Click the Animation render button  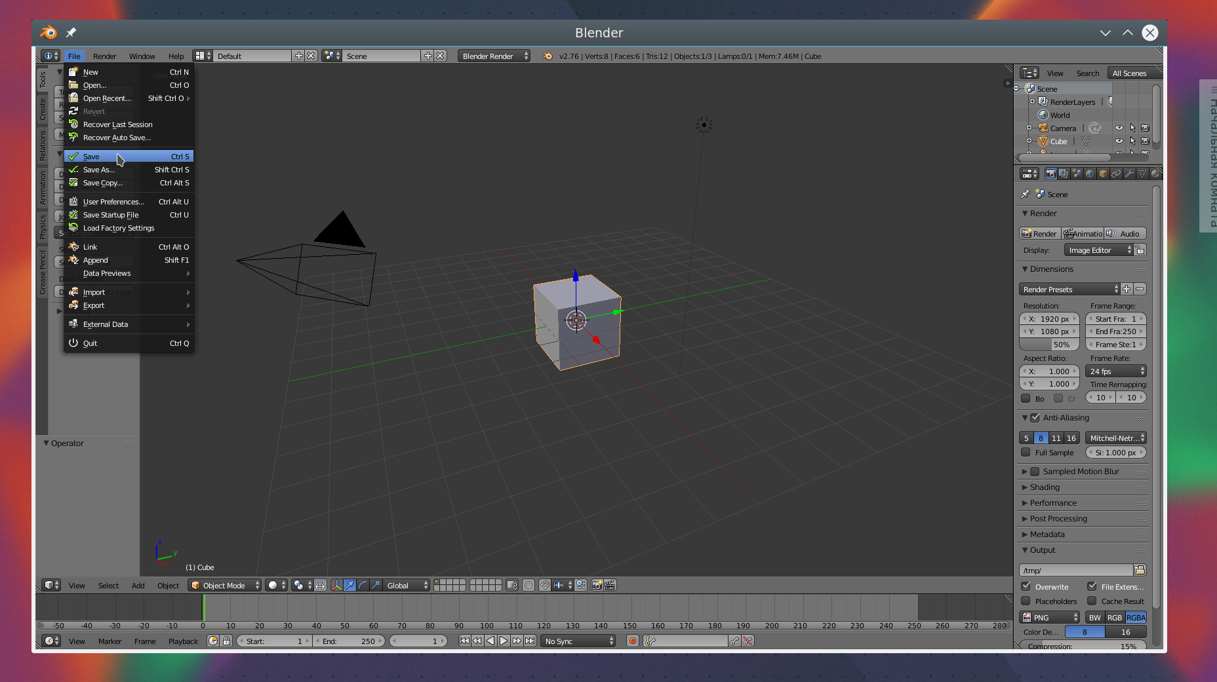(1083, 234)
